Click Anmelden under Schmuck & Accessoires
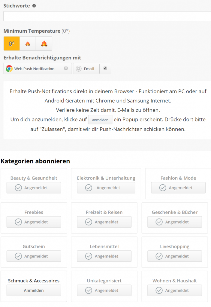 (x=34, y=290)
